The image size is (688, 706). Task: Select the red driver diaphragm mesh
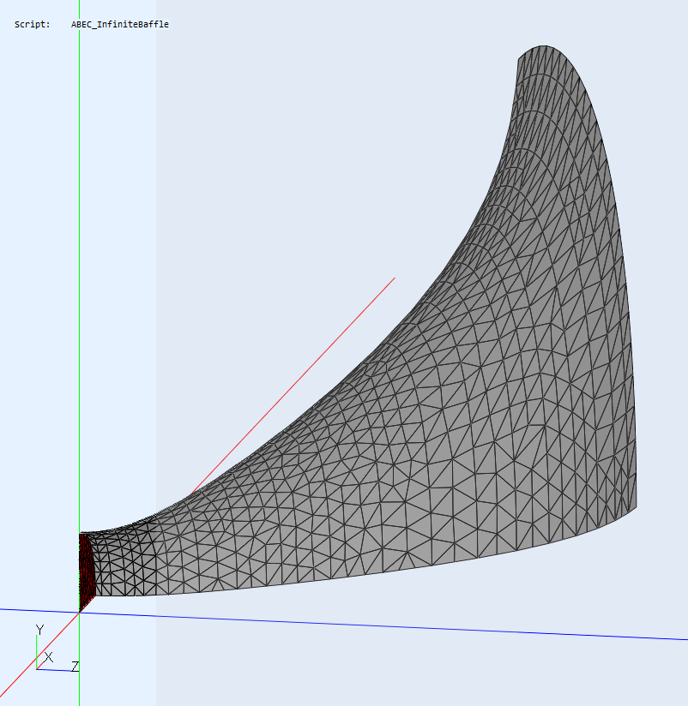(87, 571)
